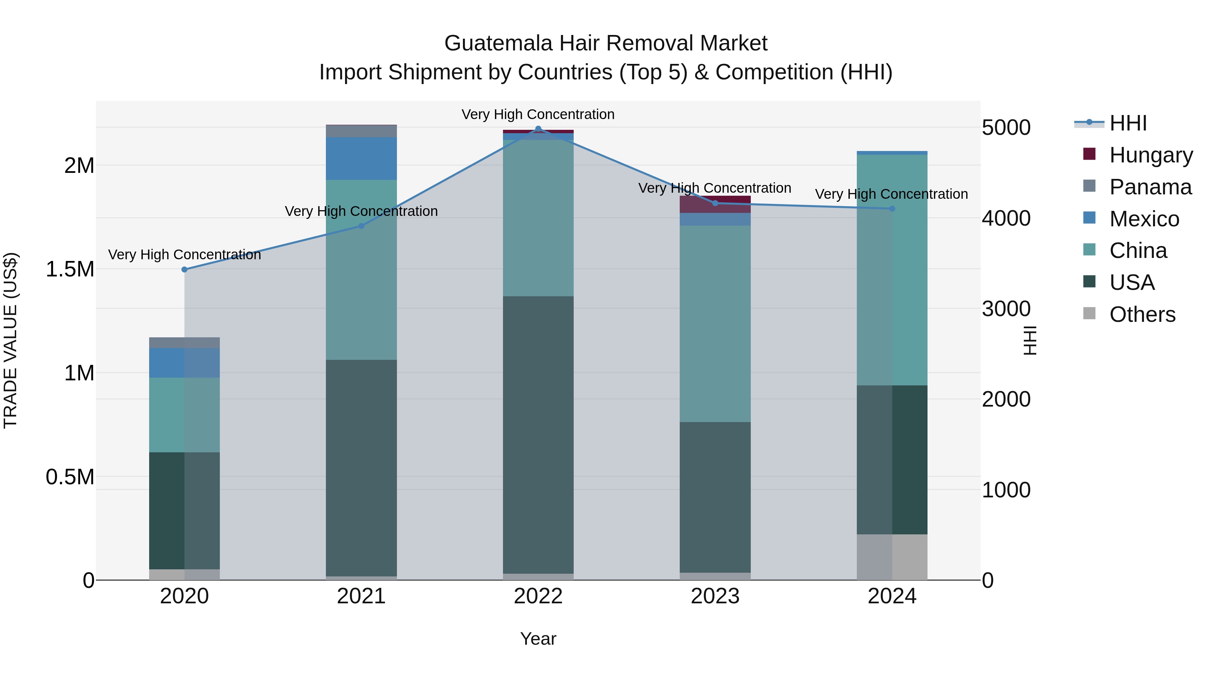Click the 2022 HHI peak marker
The width and height of the screenshot is (1212, 681).
[x=538, y=129]
